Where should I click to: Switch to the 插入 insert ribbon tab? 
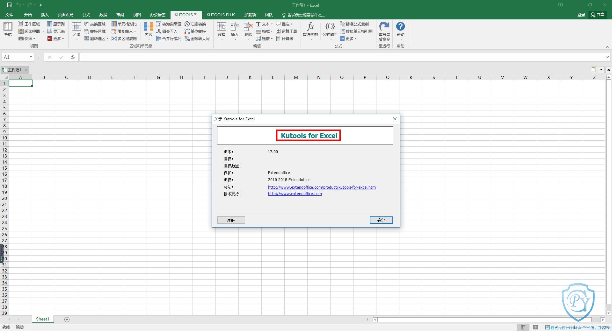pyautogui.click(x=45, y=15)
